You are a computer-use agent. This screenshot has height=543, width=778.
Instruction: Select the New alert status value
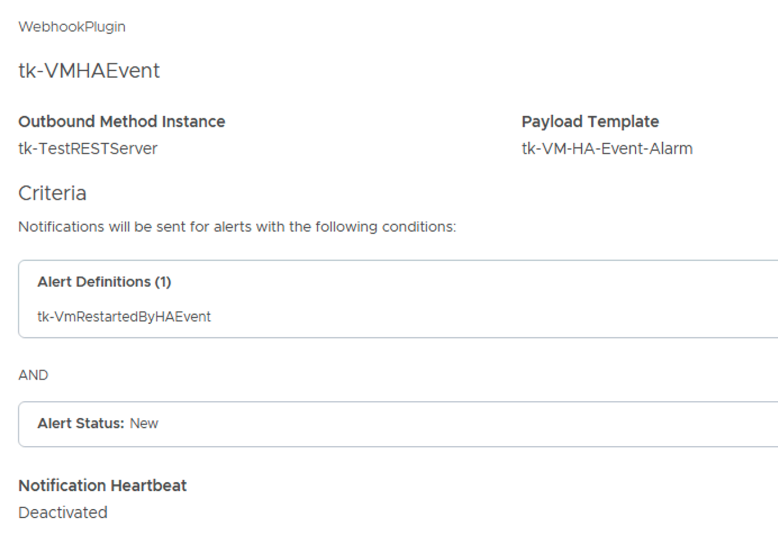click(x=144, y=423)
